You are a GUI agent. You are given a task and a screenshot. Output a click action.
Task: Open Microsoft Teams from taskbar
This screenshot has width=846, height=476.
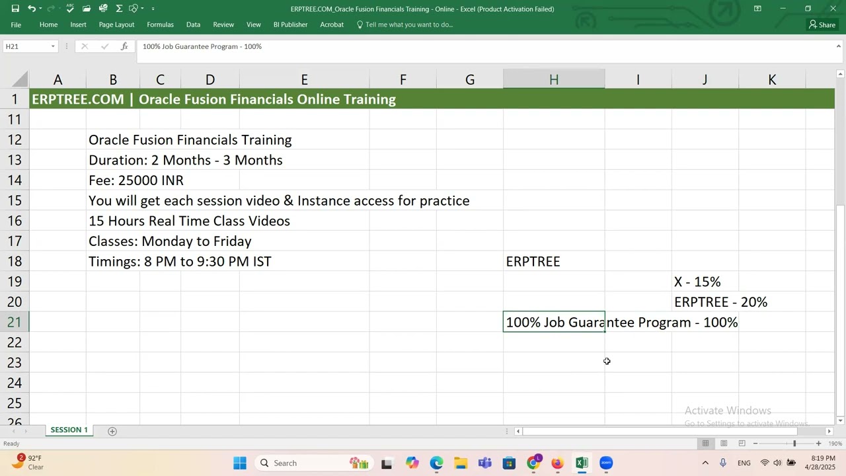484,463
